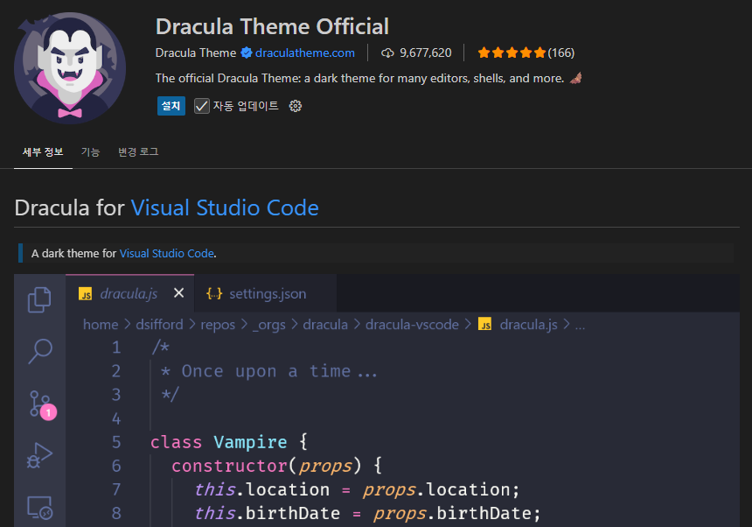Open the five-star rating reviews

pos(512,53)
